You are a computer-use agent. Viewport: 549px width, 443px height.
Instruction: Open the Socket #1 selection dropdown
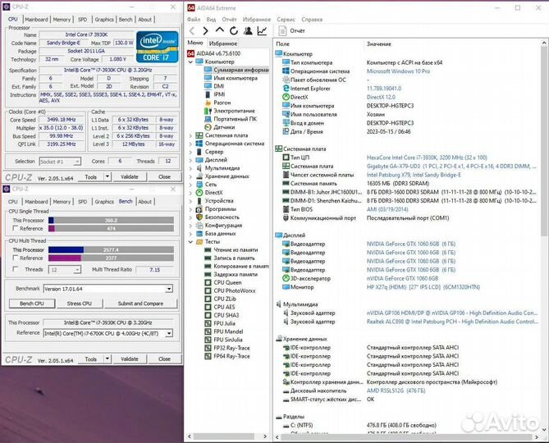pyautogui.click(x=77, y=162)
